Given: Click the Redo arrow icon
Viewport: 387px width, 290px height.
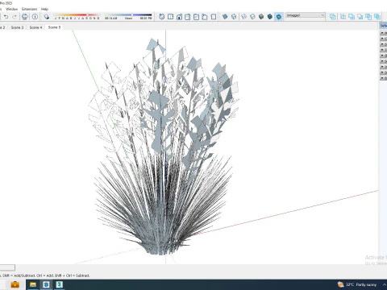Looking at the screenshot, I should [15, 17].
